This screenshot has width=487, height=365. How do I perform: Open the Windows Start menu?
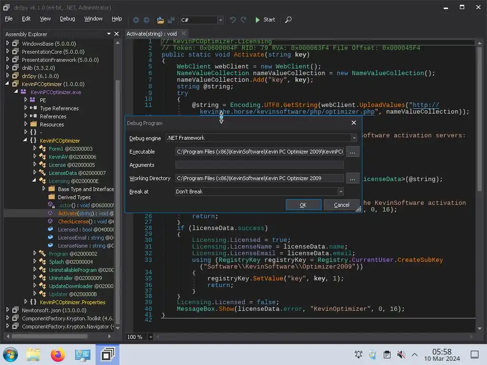10,355
